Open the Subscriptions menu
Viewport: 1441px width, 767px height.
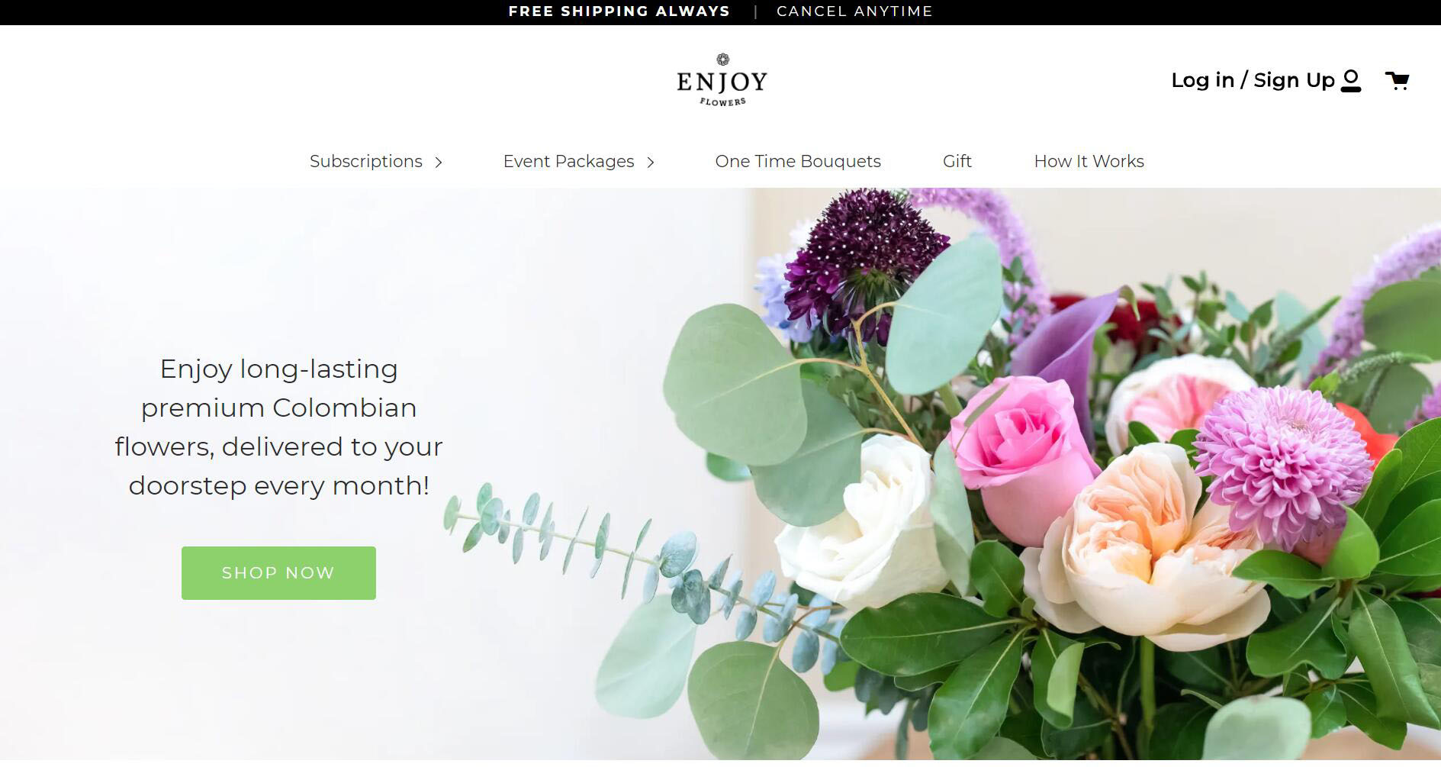click(x=366, y=161)
